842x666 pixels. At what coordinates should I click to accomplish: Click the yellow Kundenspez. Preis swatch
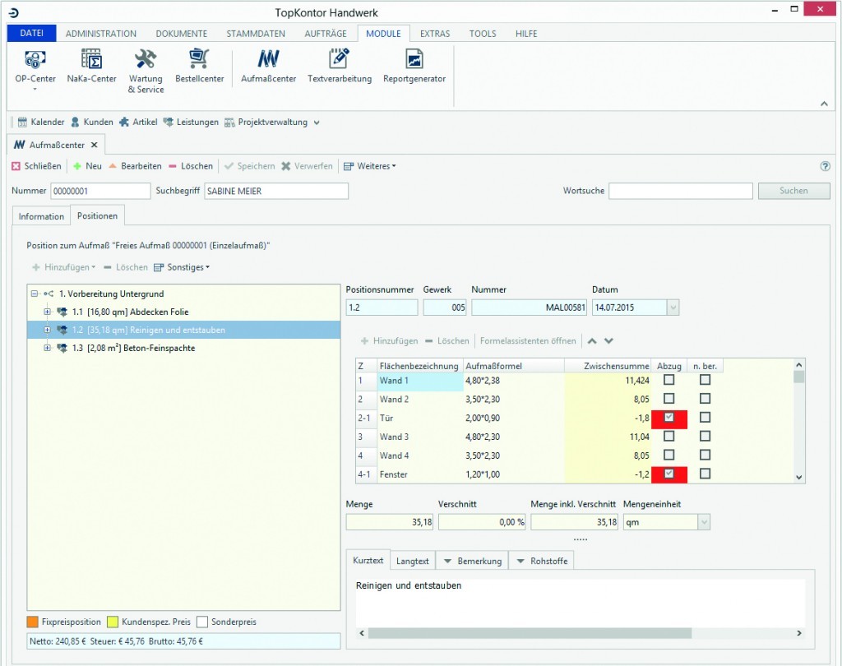point(113,622)
